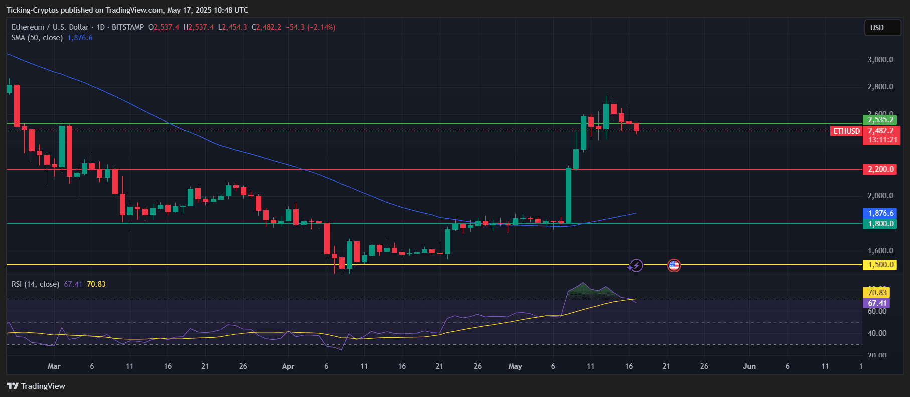Select the green 1,800.0 support level label
Viewport: 910px width, 397px height.
(x=880, y=224)
